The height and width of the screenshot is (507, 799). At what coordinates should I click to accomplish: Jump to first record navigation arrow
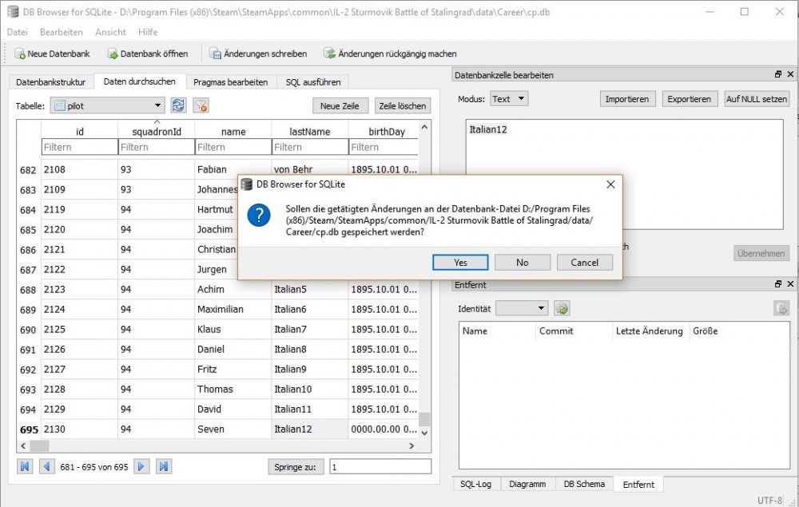pos(25,466)
